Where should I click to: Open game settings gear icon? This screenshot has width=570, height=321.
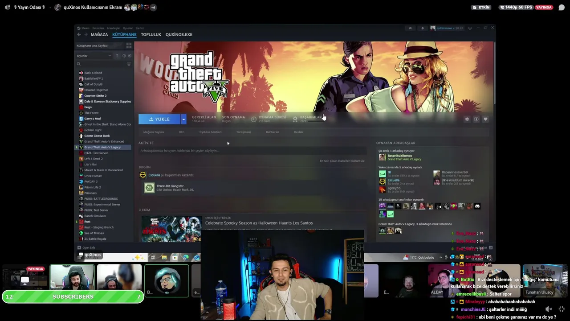[x=467, y=119]
